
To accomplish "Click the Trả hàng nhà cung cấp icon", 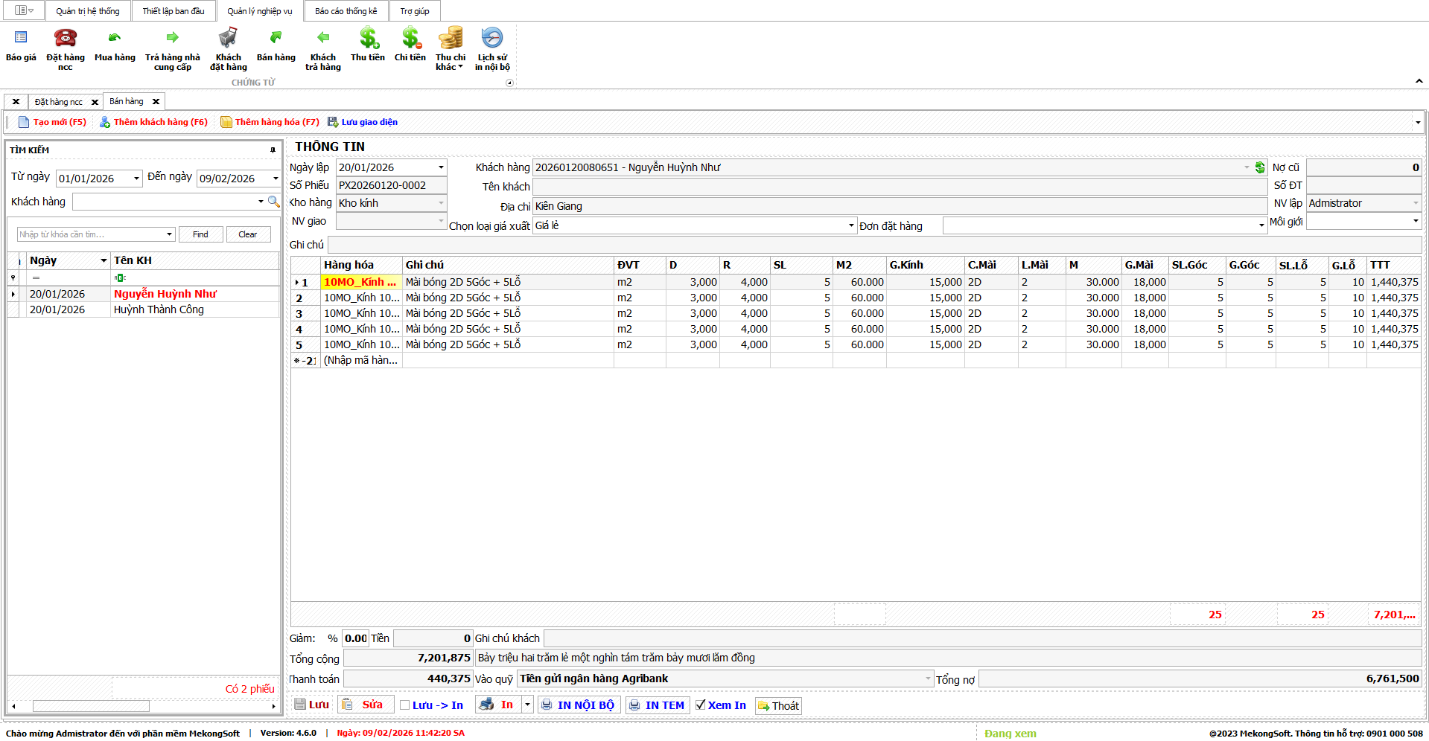I will click(173, 38).
